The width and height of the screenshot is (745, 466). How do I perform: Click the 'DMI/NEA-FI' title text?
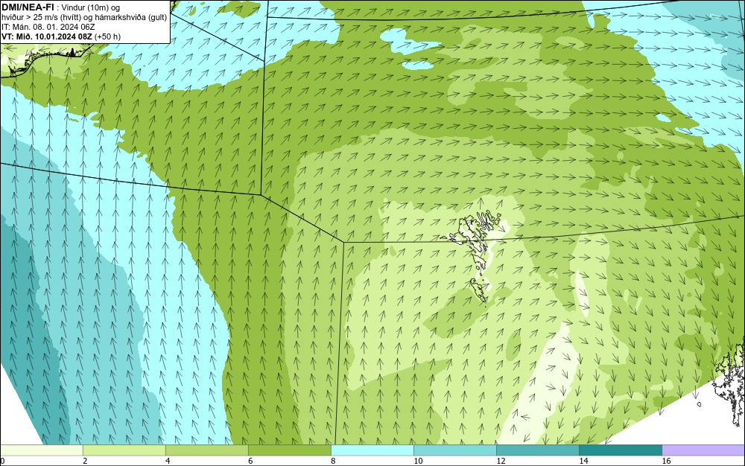click(28, 7)
